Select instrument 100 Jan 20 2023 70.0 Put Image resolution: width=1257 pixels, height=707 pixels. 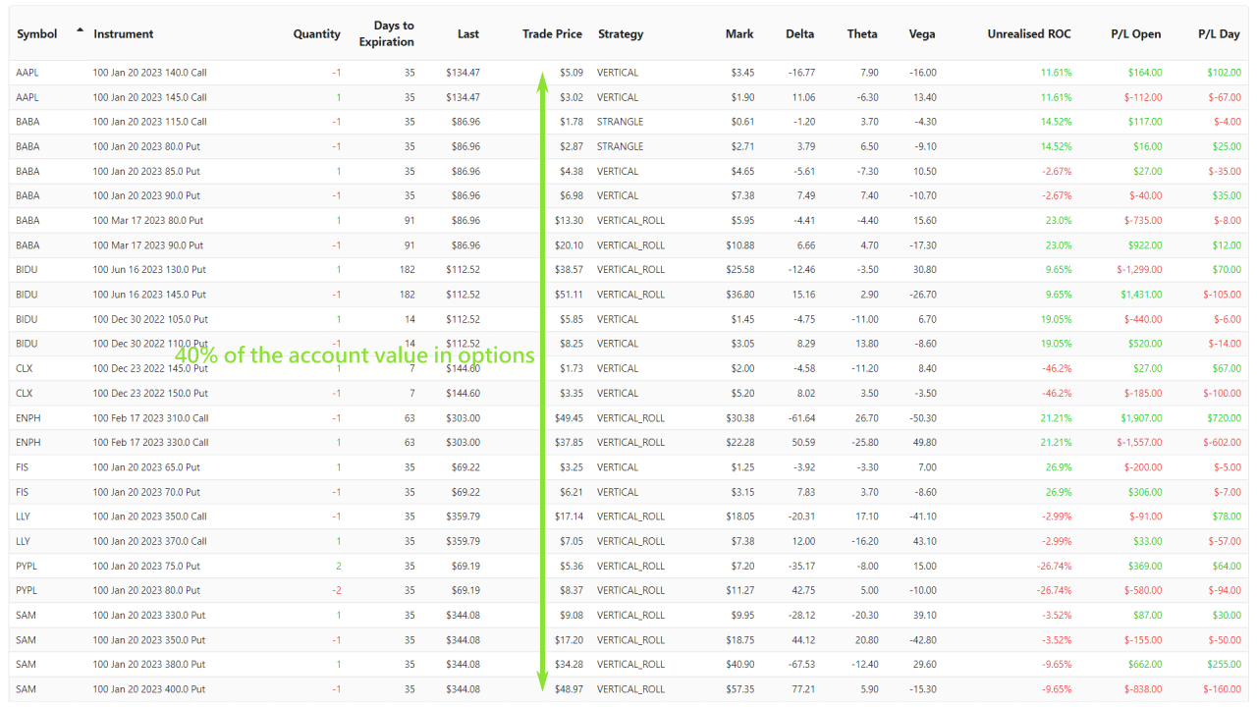(147, 492)
